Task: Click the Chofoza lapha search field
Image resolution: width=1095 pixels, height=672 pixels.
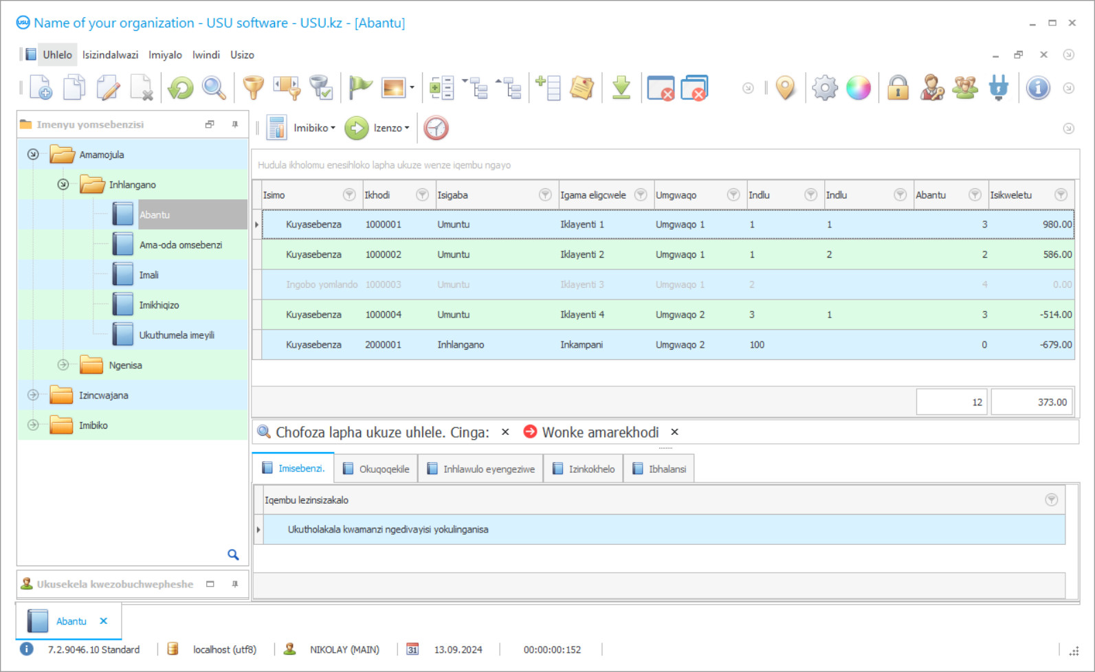Action: pyautogui.click(x=382, y=432)
